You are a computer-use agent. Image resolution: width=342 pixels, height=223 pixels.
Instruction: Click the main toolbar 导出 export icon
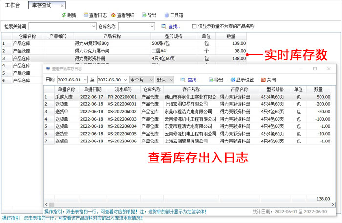[x=144, y=15]
